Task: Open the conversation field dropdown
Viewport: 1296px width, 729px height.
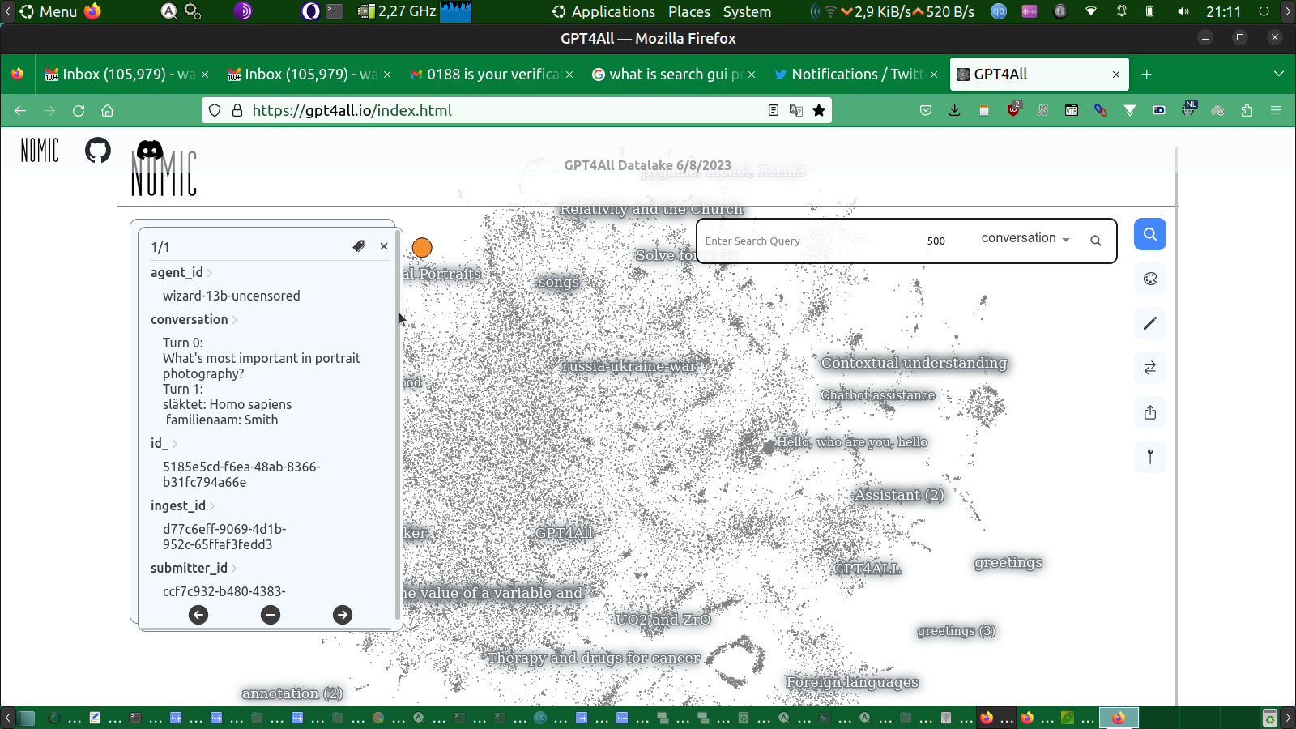Action: [x=1025, y=238]
